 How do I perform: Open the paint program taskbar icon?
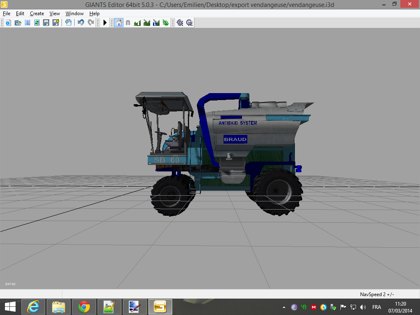(x=135, y=307)
